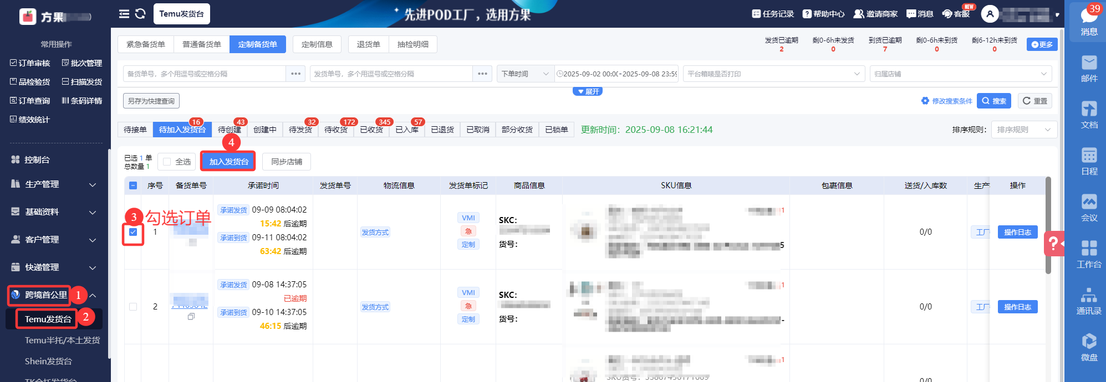The height and width of the screenshot is (382, 1106).
Task: Switch to the 普通备货单 tab
Action: coord(202,44)
